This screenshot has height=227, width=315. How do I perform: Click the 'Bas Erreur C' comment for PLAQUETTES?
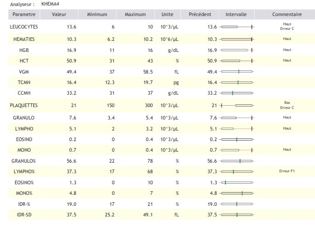pyautogui.click(x=286, y=105)
